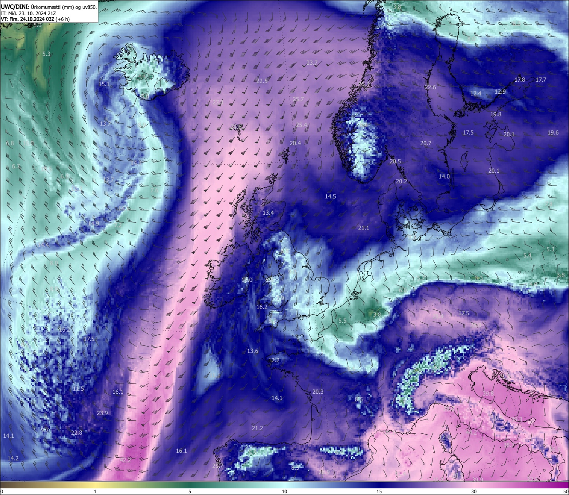Select the 13.4 value near Scotland
The height and width of the screenshot is (495, 569).
tap(268, 213)
